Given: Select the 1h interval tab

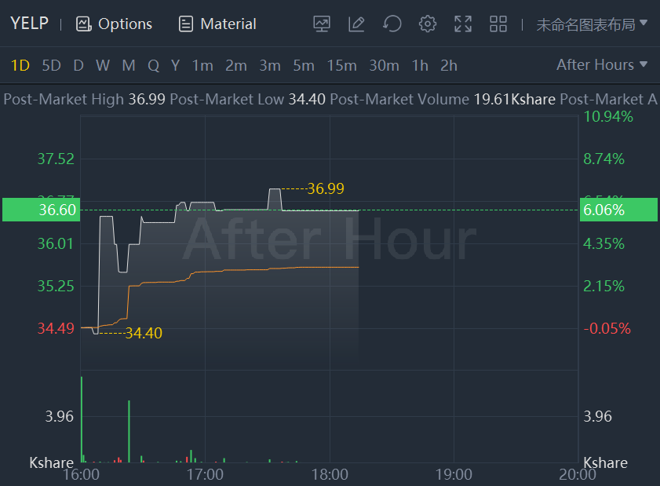Looking at the screenshot, I should [x=420, y=65].
